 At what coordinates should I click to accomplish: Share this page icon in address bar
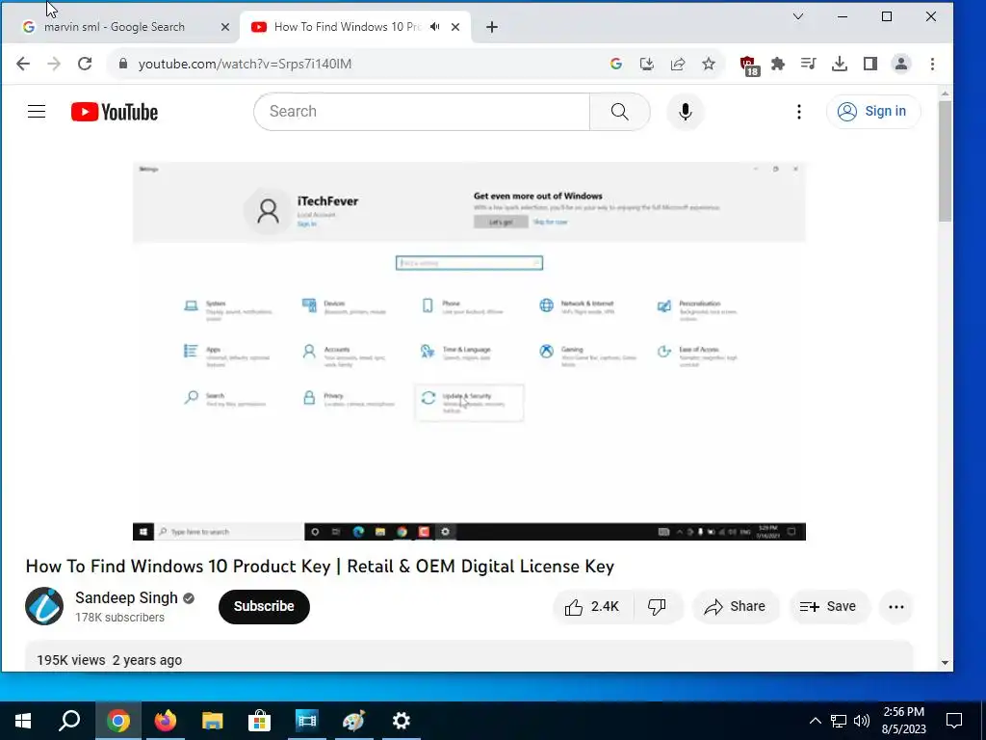coord(678,64)
